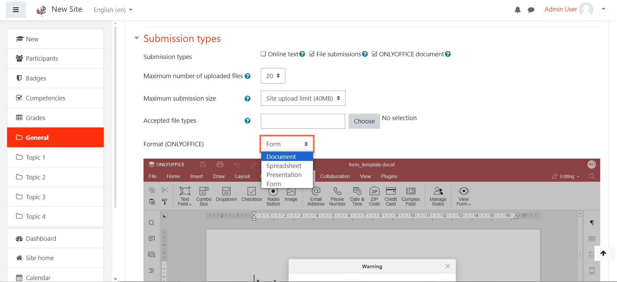Click the notifications bell icon

[518, 10]
